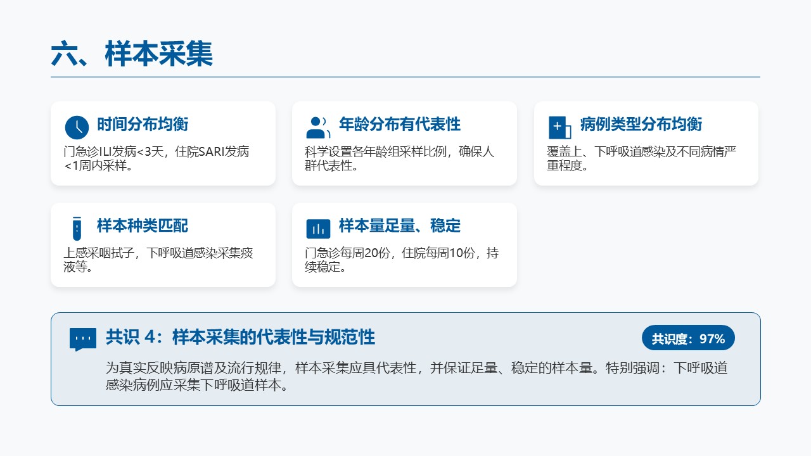811x456 pixels.
Task: Click the 时间分布均衡 card heading
Action: pyautogui.click(x=143, y=124)
